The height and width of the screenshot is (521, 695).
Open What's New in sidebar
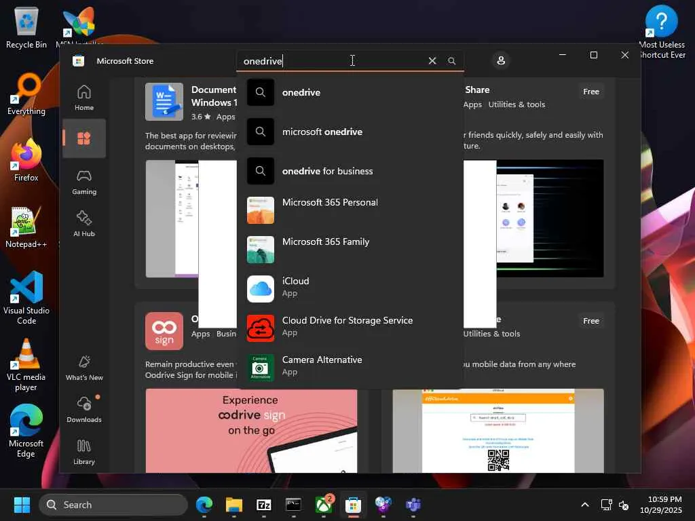pos(83,368)
